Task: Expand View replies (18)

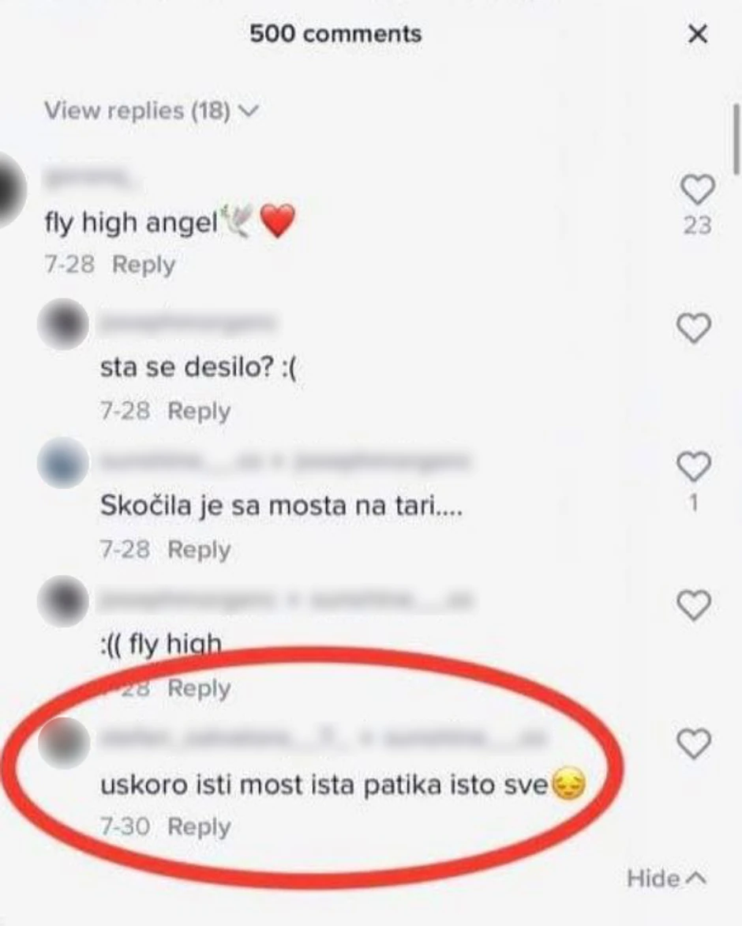Action: 152,111
